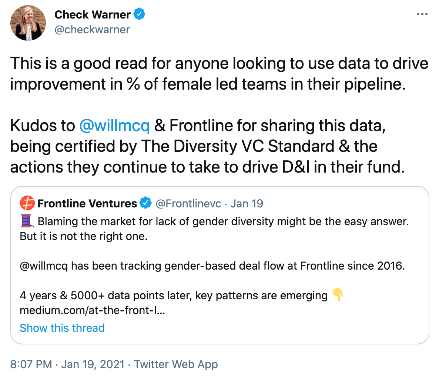Click the verified badge beside Check Warner
This screenshot has width=439, height=377.
139,14
